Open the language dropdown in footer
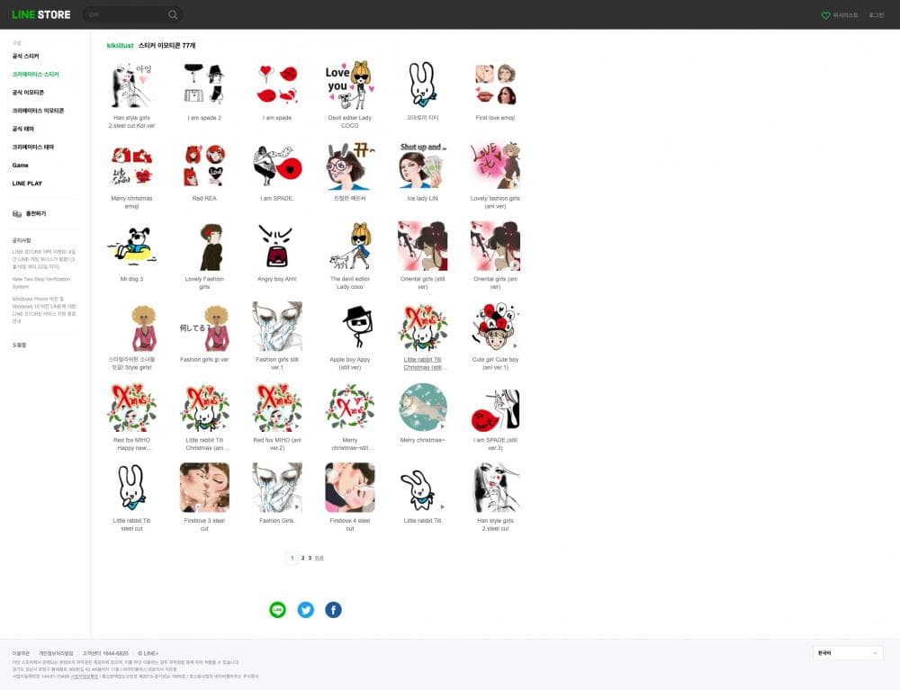The width and height of the screenshot is (900, 690). (x=848, y=653)
